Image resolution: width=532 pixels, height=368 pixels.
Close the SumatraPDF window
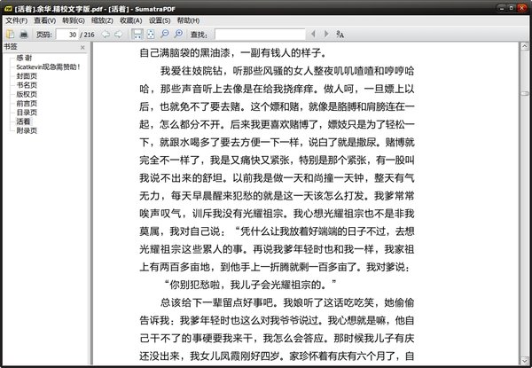coord(522,8)
